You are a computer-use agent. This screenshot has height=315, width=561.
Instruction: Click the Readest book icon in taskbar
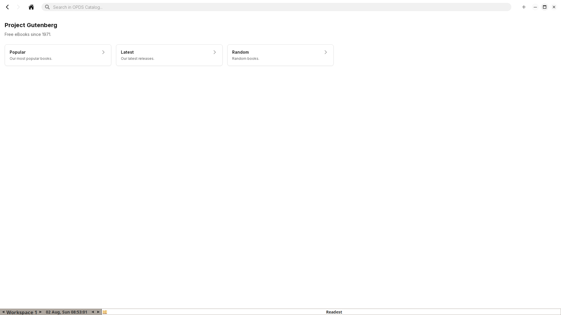(105, 312)
